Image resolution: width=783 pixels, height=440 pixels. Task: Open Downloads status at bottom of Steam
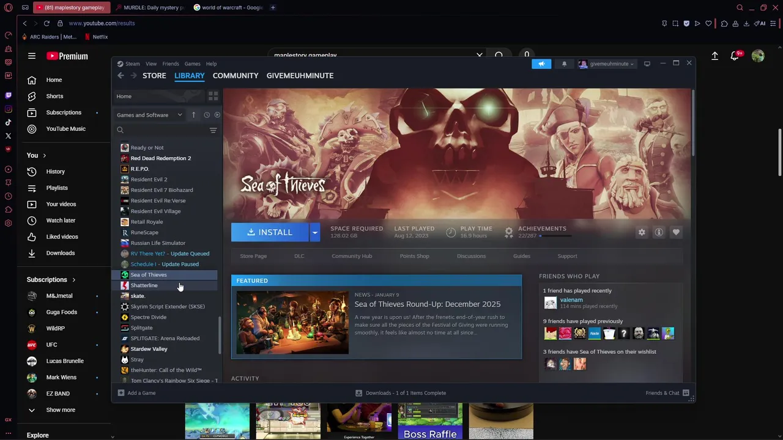point(401,393)
